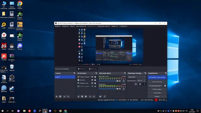
Task: Open AnyDesk desktop shortcut
Action: click(4, 57)
